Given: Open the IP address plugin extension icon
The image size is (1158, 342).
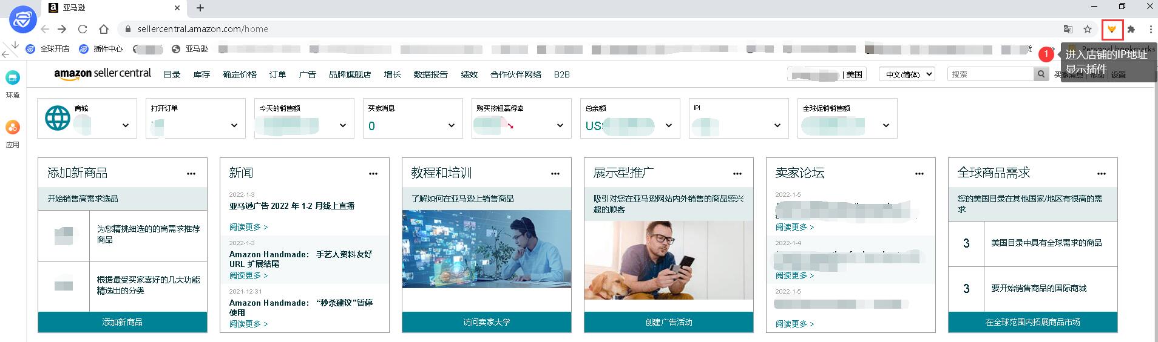Looking at the screenshot, I should [1112, 29].
